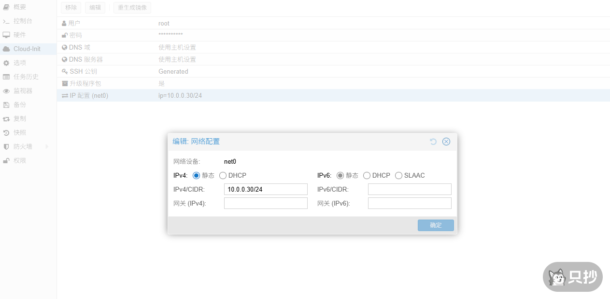Open the 复制 replication menu item
610x299 pixels.
point(28,119)
